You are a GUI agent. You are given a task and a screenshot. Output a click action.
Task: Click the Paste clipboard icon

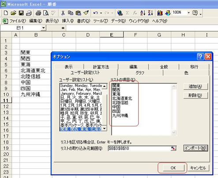coord(78,13)
